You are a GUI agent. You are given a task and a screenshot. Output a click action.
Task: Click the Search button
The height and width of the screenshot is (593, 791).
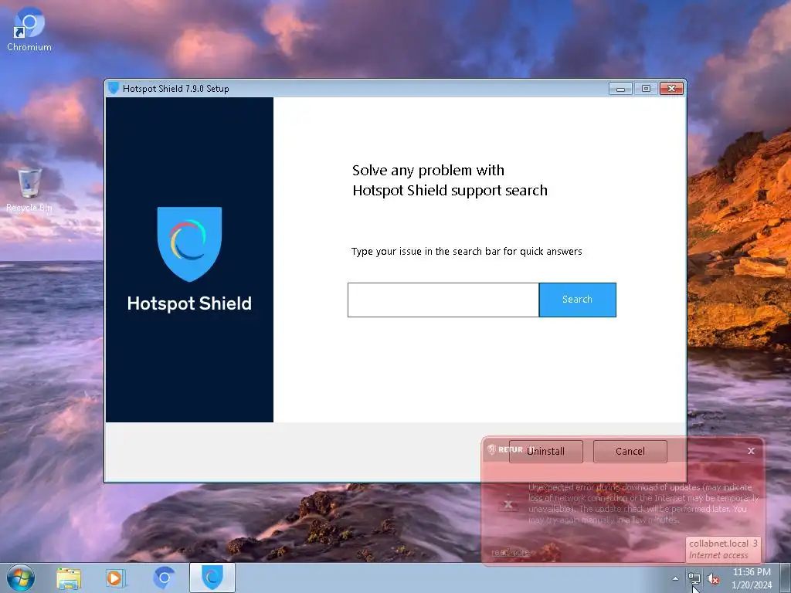coord(577,300)
